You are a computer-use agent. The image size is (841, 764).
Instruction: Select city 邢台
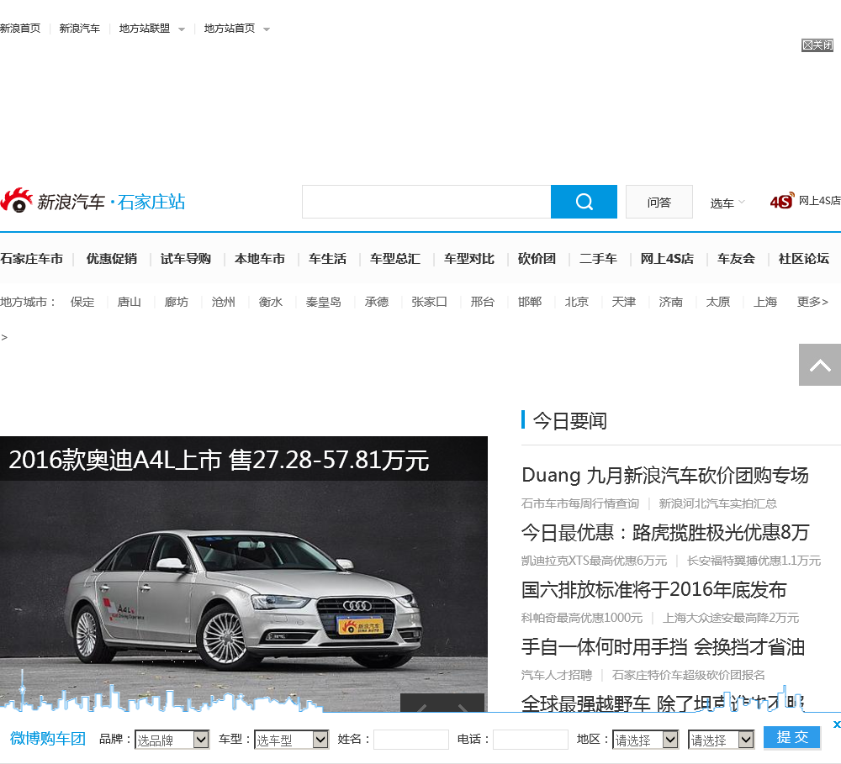(x=482, y=302)
